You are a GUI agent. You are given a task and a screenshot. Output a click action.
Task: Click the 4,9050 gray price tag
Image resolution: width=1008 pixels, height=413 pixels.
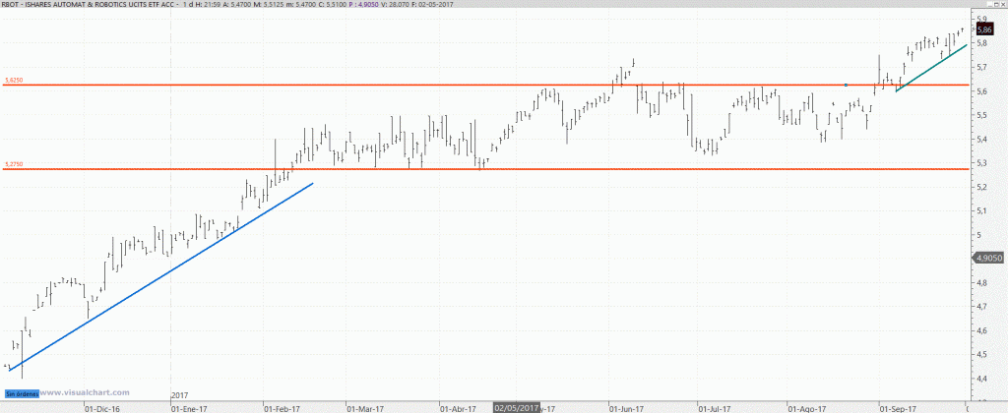(986, 257)
